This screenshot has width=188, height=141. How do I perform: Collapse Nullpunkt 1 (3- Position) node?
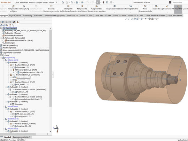(x=6, y=87)
